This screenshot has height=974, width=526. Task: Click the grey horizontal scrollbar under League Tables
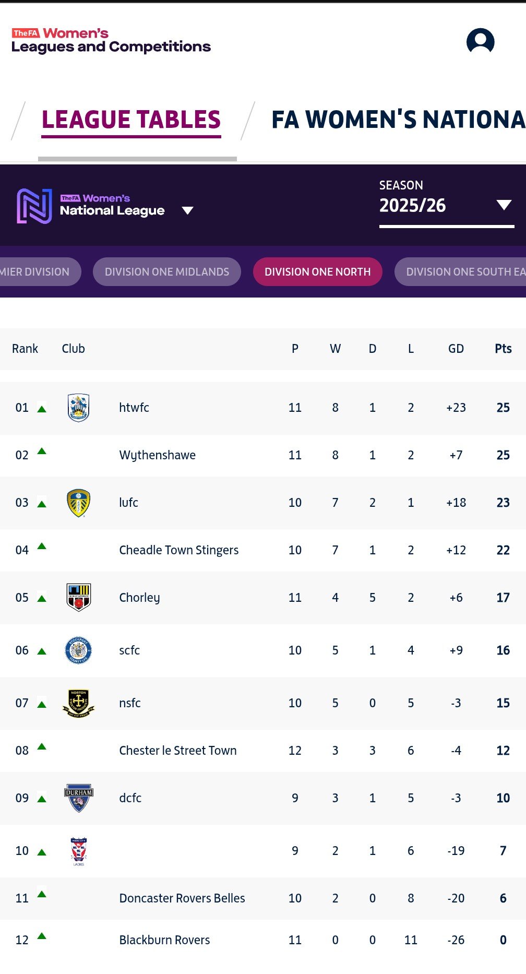137,159
